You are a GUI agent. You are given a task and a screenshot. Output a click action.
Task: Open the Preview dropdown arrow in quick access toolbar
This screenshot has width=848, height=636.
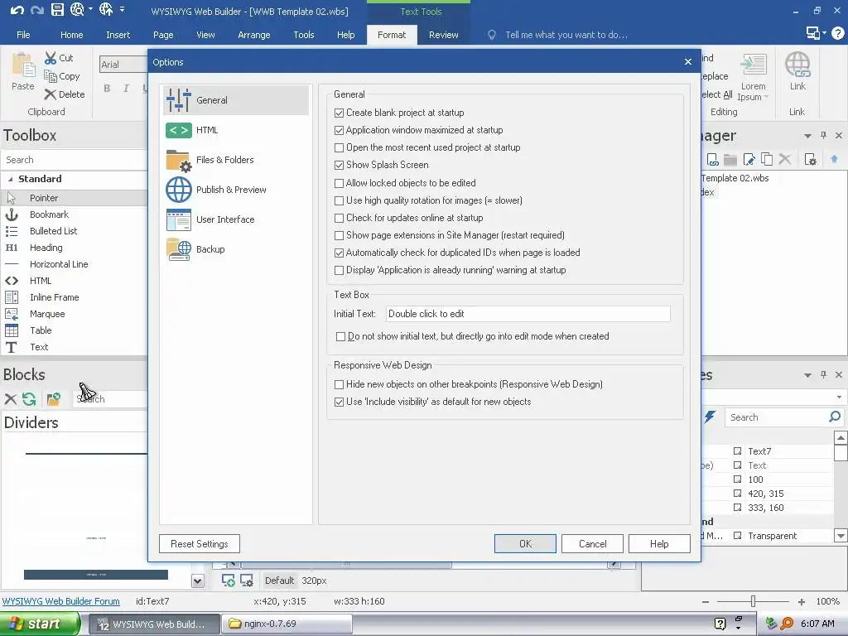pos(90,9)
